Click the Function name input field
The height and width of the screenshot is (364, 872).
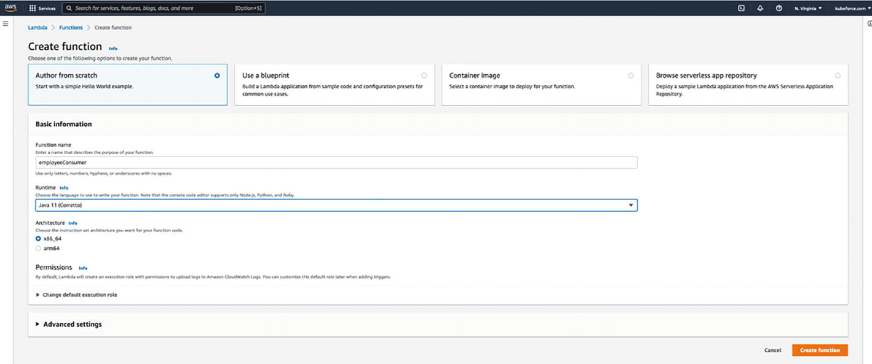pyautogui.click(x=336, y=163)
